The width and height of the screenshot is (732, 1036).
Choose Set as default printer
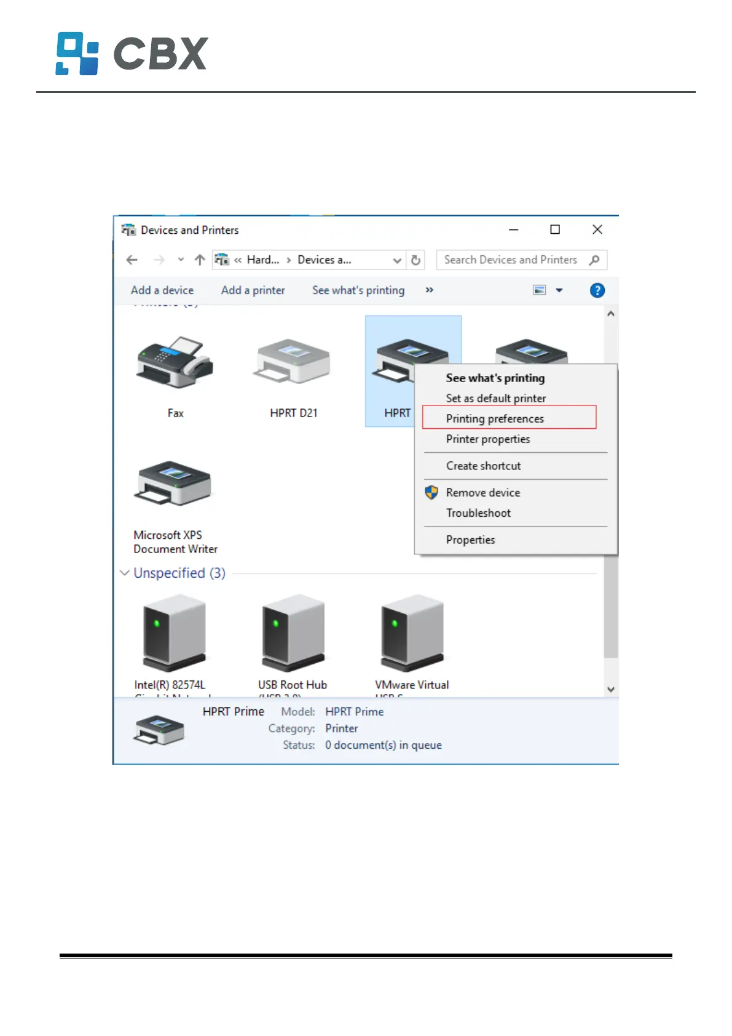496,398
